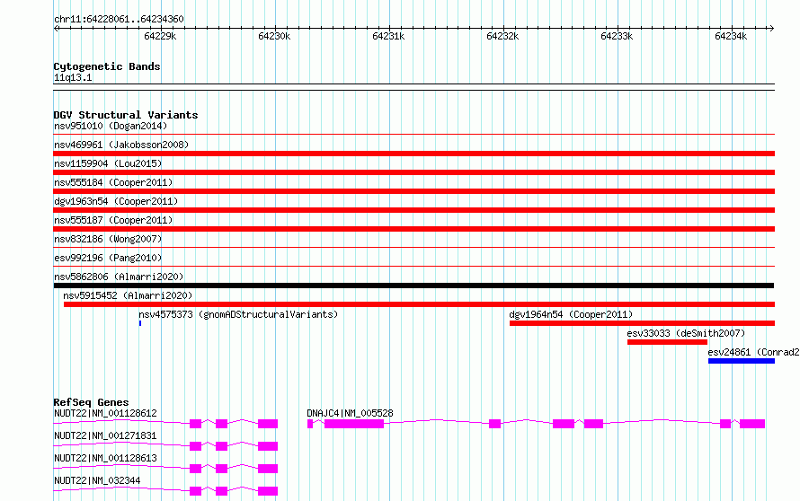800x501 pixels.
Task: Click the red bar for nsv469961
Action: coord(413,154)
